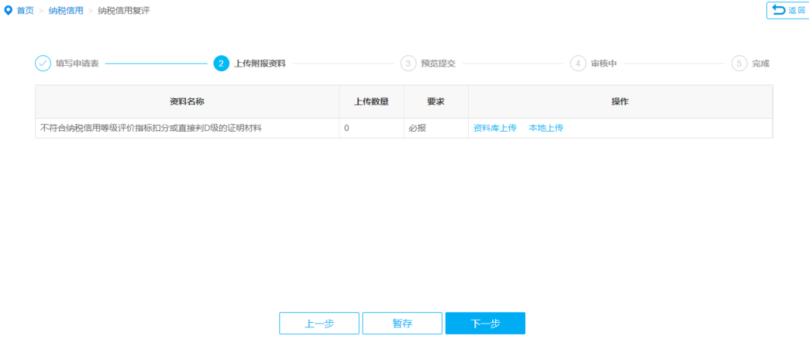Click the 资料名称 column header

(187, 102)
